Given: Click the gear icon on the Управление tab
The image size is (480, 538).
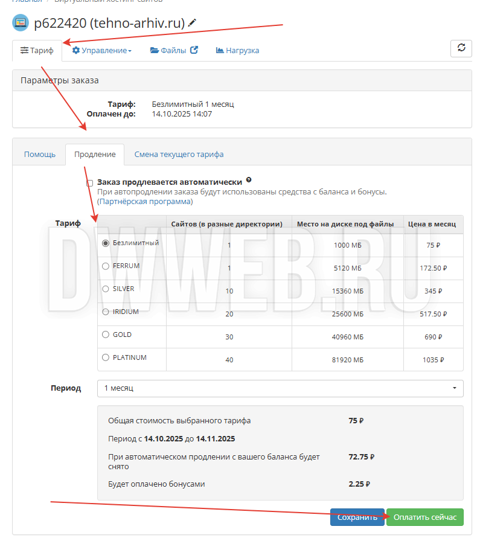Looking at the screenshot, I should pyautogui.click(x=76, y=51).
